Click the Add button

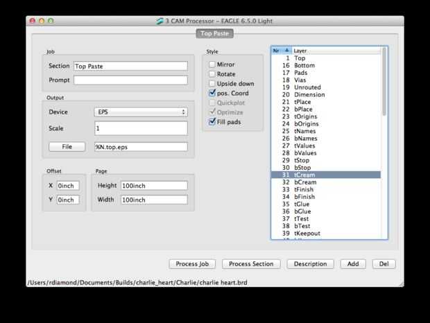353,264
